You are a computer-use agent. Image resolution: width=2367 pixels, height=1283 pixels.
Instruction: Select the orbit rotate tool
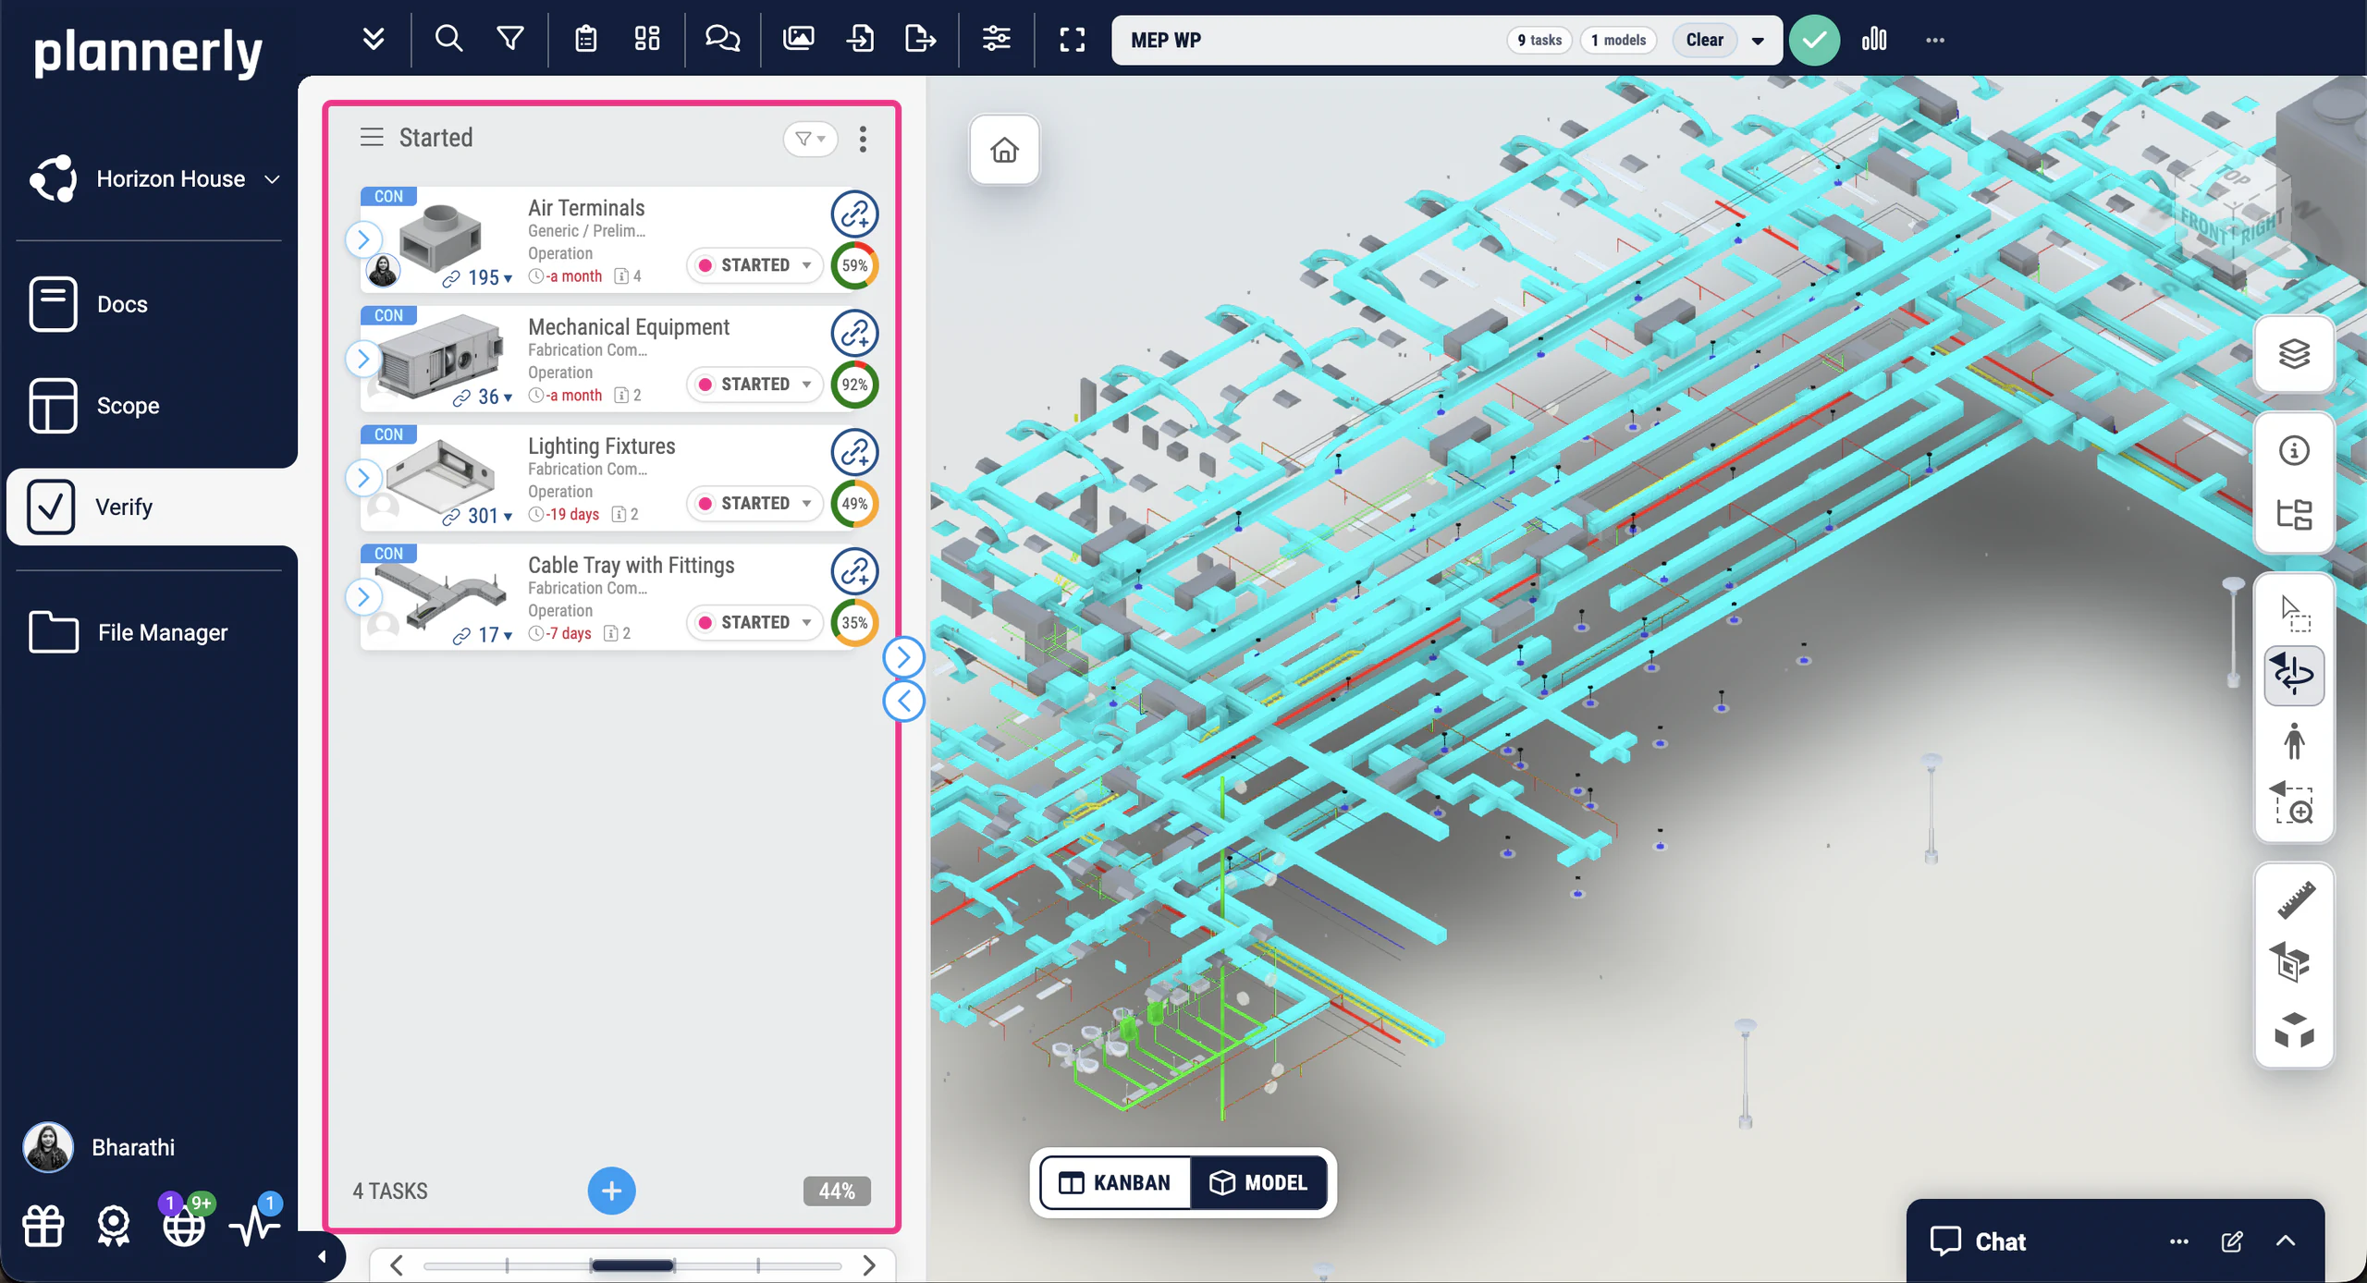(2294, 675)
